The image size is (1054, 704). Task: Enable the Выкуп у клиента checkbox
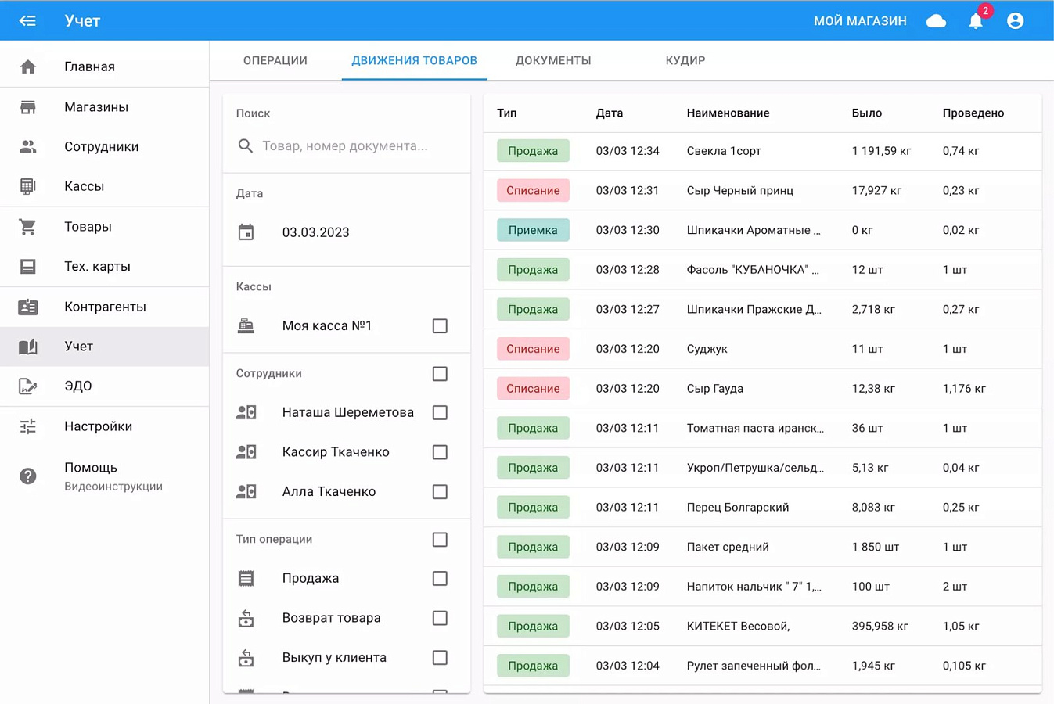click(x=440, y=658)
